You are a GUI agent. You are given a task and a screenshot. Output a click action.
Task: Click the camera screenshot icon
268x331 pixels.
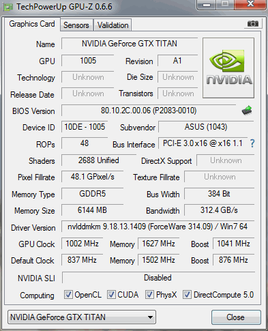pos(253,23)
